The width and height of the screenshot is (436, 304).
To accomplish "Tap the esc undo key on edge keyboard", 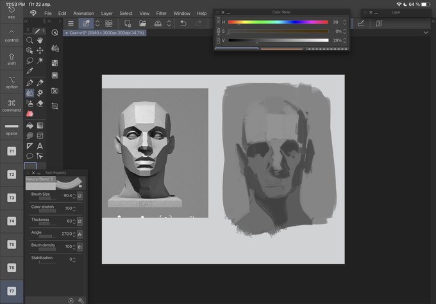I will pos(12,13).
